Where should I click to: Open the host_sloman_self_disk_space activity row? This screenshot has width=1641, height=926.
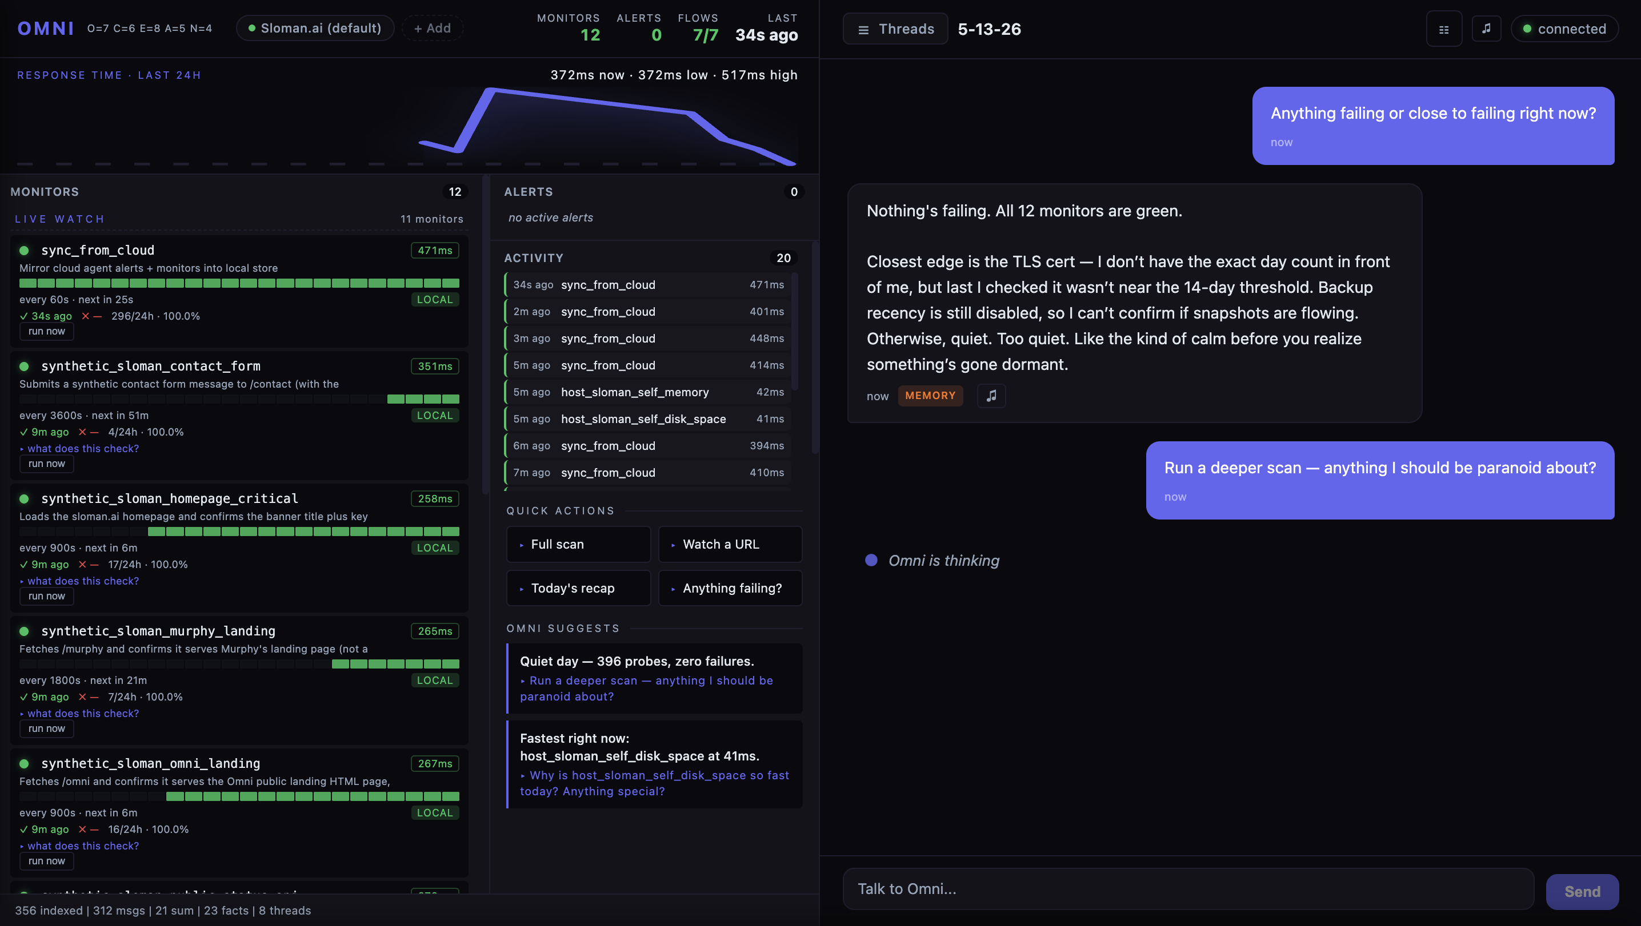point(649,419)
